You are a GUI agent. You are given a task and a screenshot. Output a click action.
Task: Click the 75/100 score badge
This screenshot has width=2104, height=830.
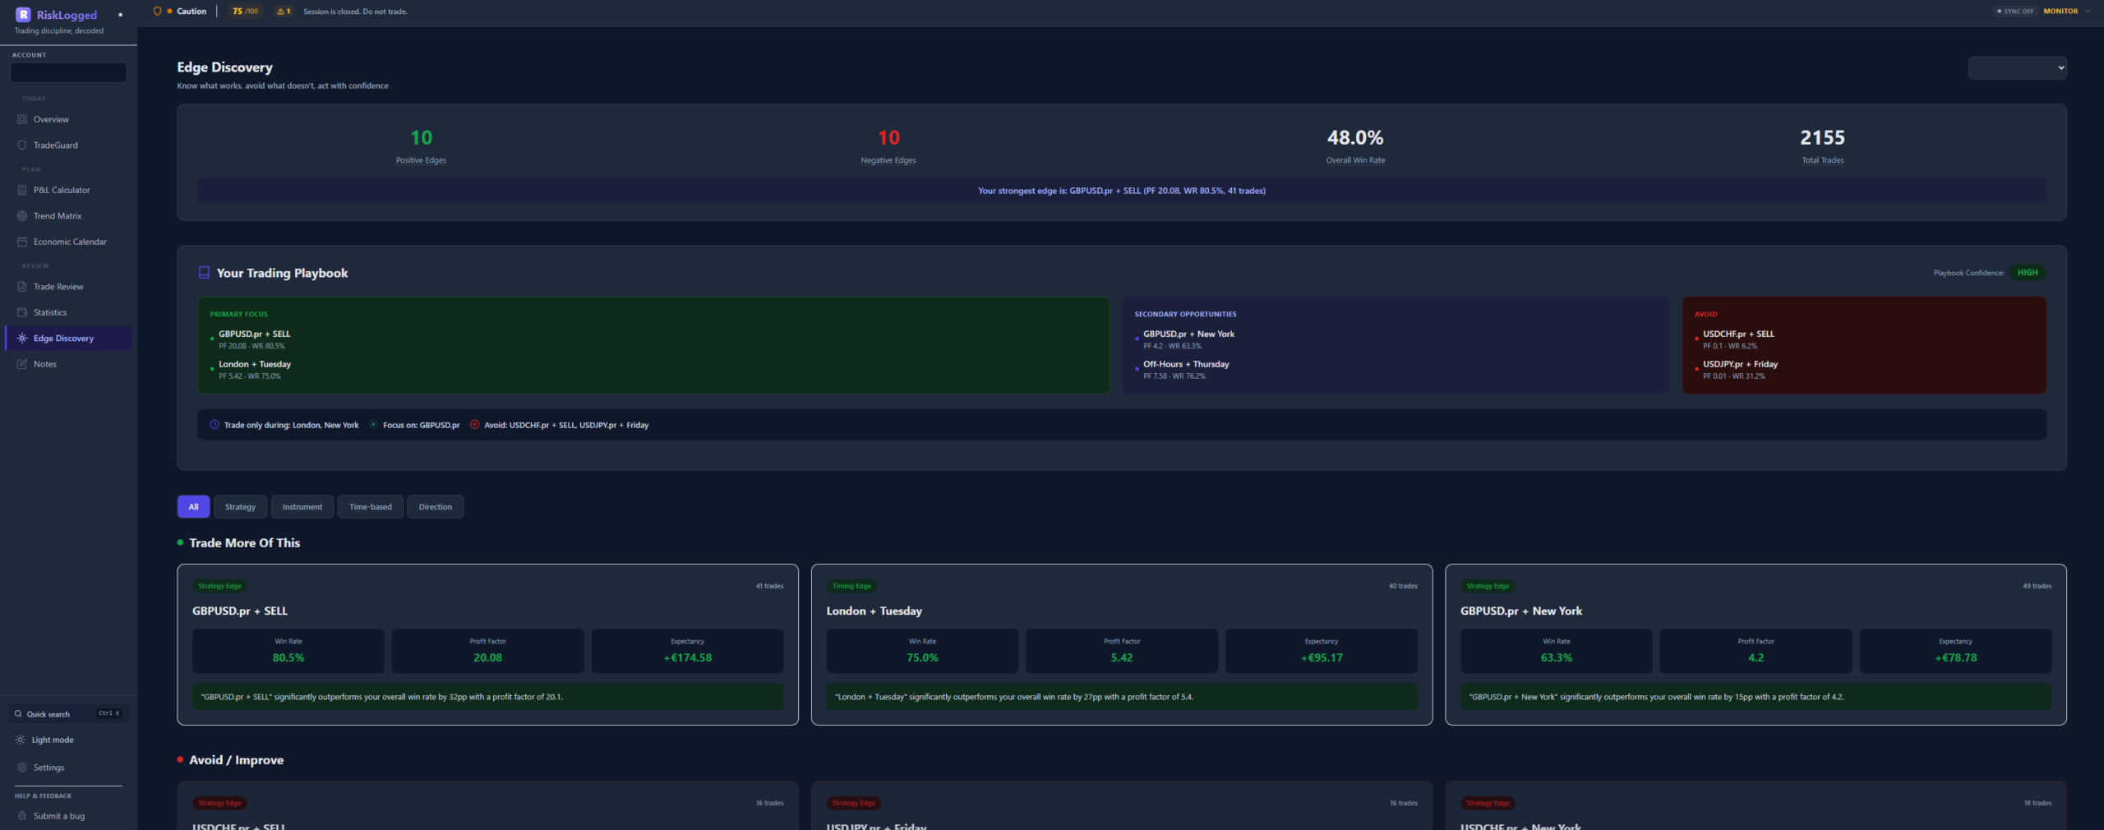tap(245, 12)
